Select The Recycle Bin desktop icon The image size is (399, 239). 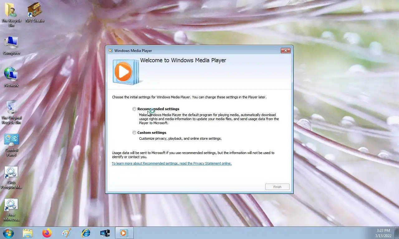click(x=11, y=15)
